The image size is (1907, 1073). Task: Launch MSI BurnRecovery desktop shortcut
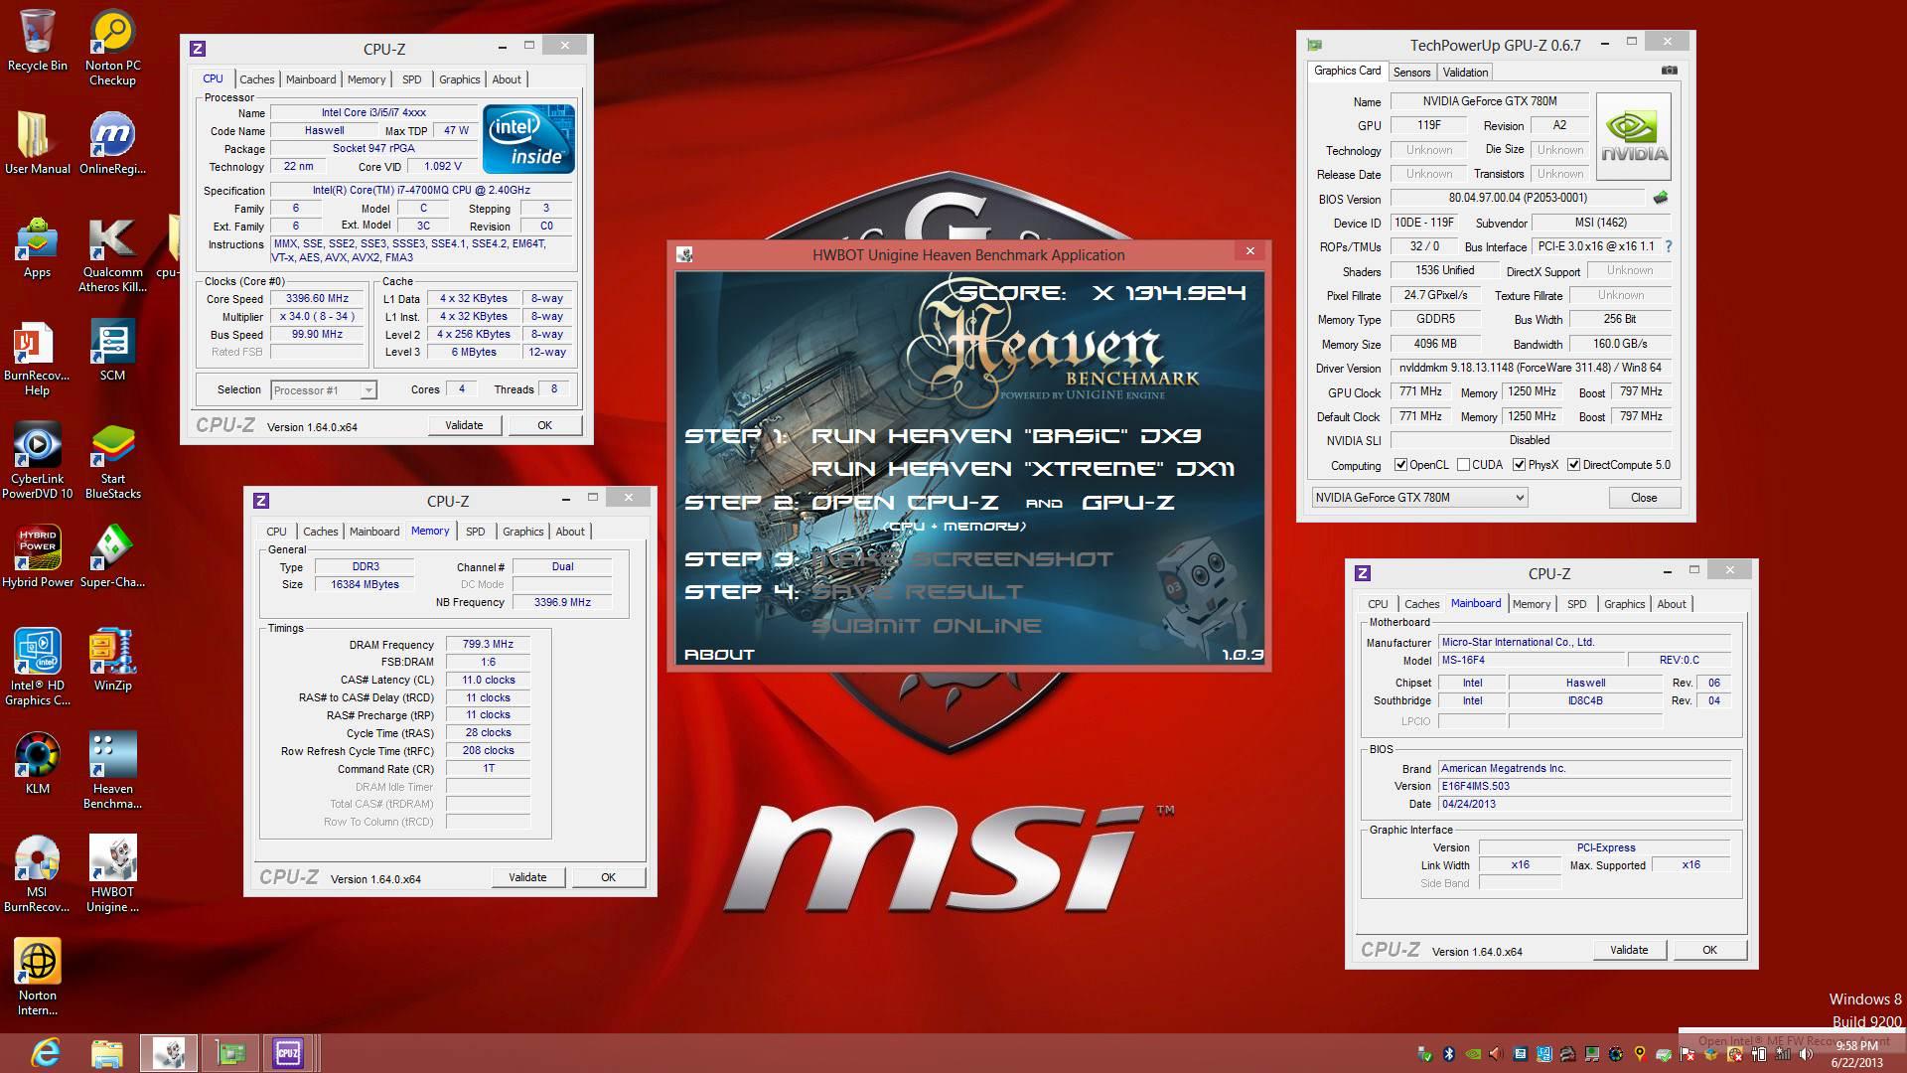(37, 874)
